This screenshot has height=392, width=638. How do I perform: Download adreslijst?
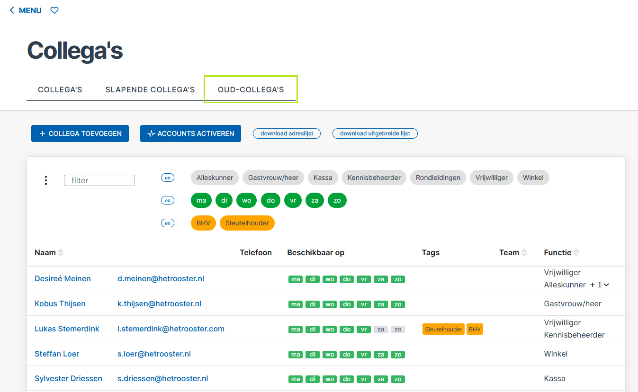coord(287,134)
